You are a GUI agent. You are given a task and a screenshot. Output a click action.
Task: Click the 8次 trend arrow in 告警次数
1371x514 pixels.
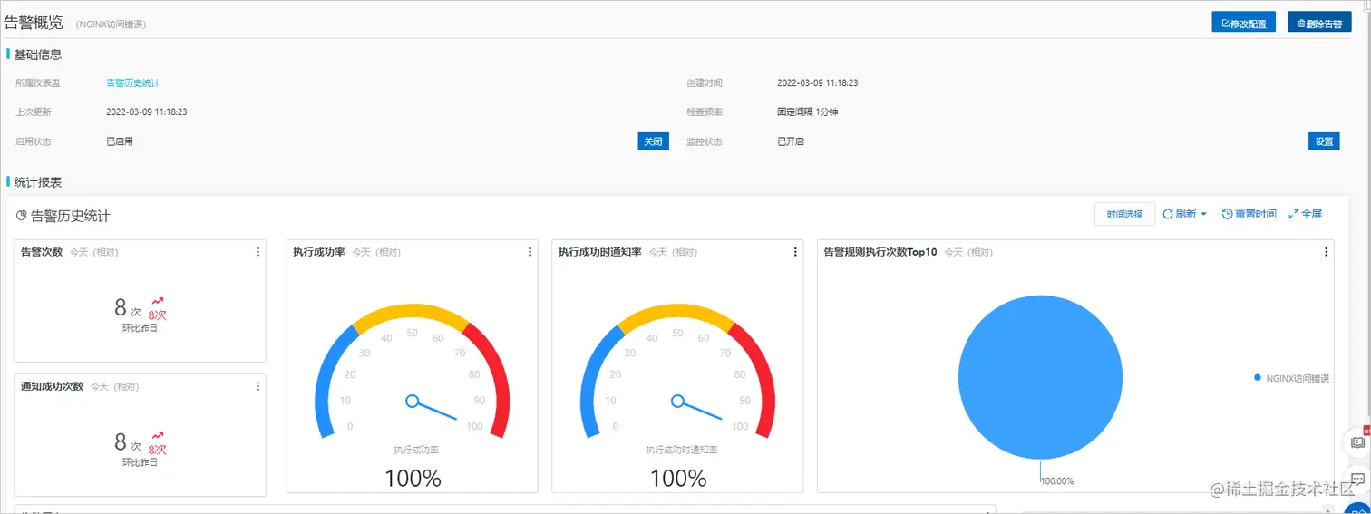click(x=158, y=302)
